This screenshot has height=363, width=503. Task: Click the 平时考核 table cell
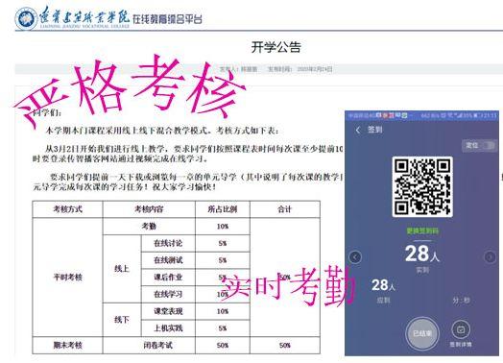pyautogui.click(x=67, y=277)
